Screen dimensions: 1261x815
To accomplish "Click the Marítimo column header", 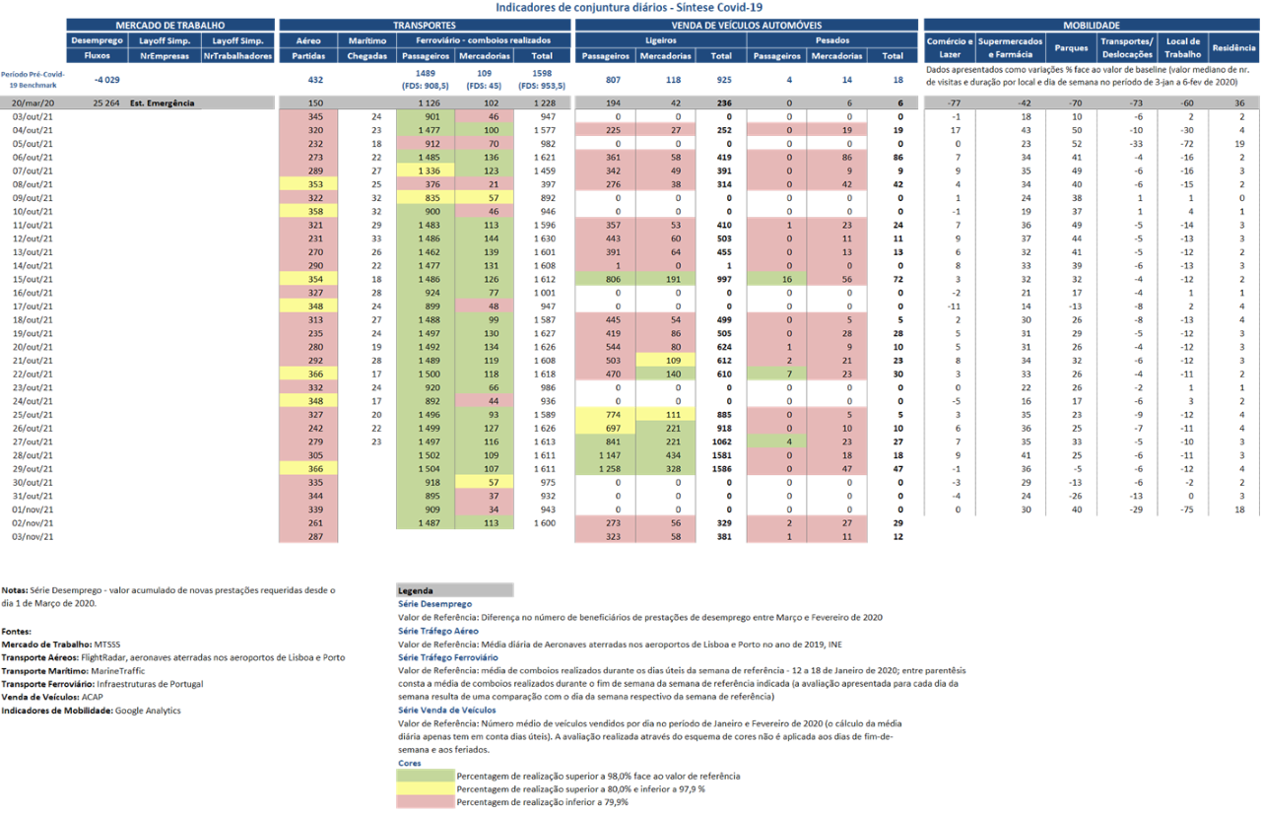I will click(x=367, y=40).
